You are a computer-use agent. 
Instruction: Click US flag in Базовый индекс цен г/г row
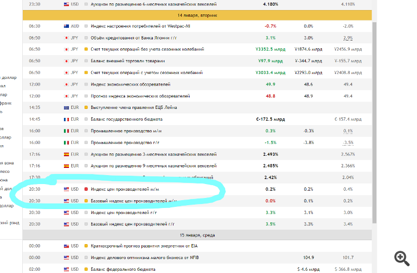pos(67,224)
